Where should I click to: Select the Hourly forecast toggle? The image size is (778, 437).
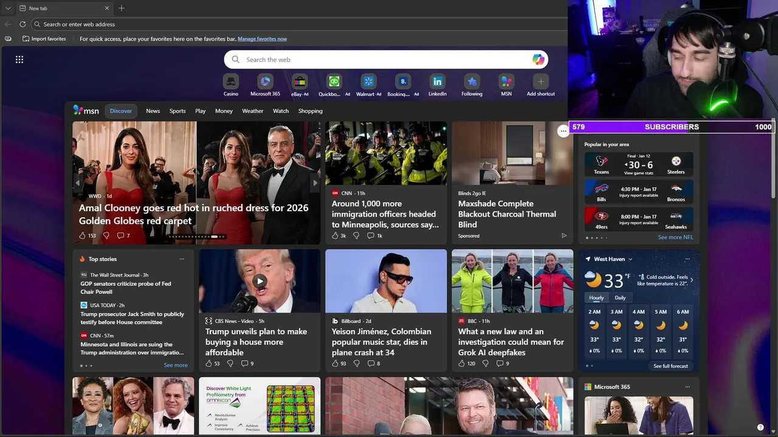coord(596,297)
